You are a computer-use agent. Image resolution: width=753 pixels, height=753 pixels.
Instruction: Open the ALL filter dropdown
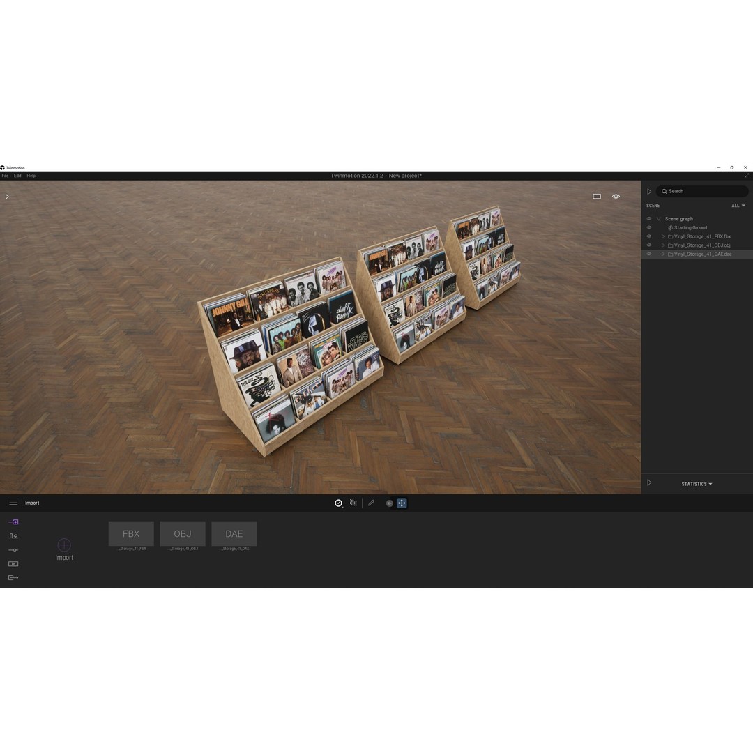point(738,206)
